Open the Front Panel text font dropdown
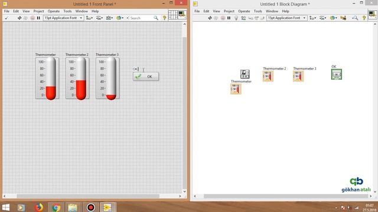 [x=63, y=18]
